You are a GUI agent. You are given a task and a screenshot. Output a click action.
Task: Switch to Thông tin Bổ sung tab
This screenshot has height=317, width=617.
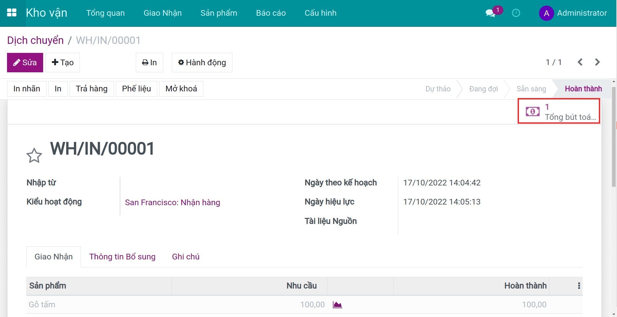pyautogui.click(x=122, y=257)
